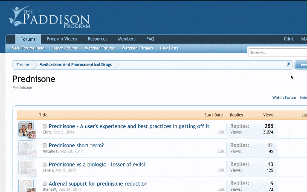Sort threads by Views column
Viewport: 307px width, 192px height.
click(268, 115)
